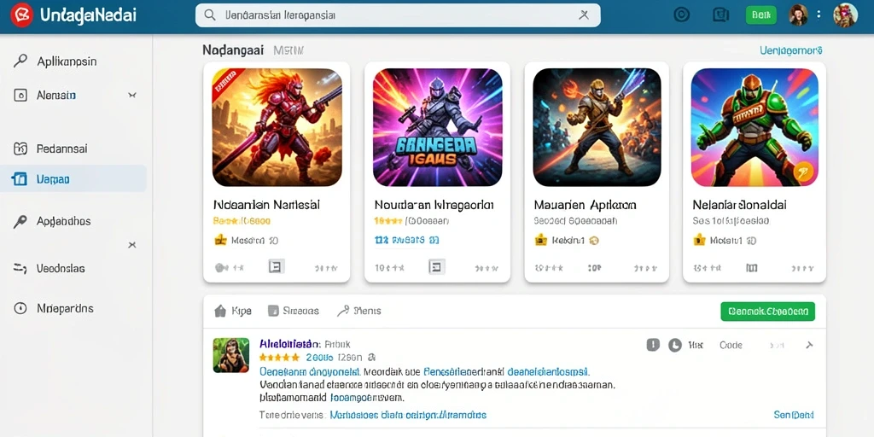Open Aplikanpsin in the sidebar

pyautogui.click(x=67, y=61)
